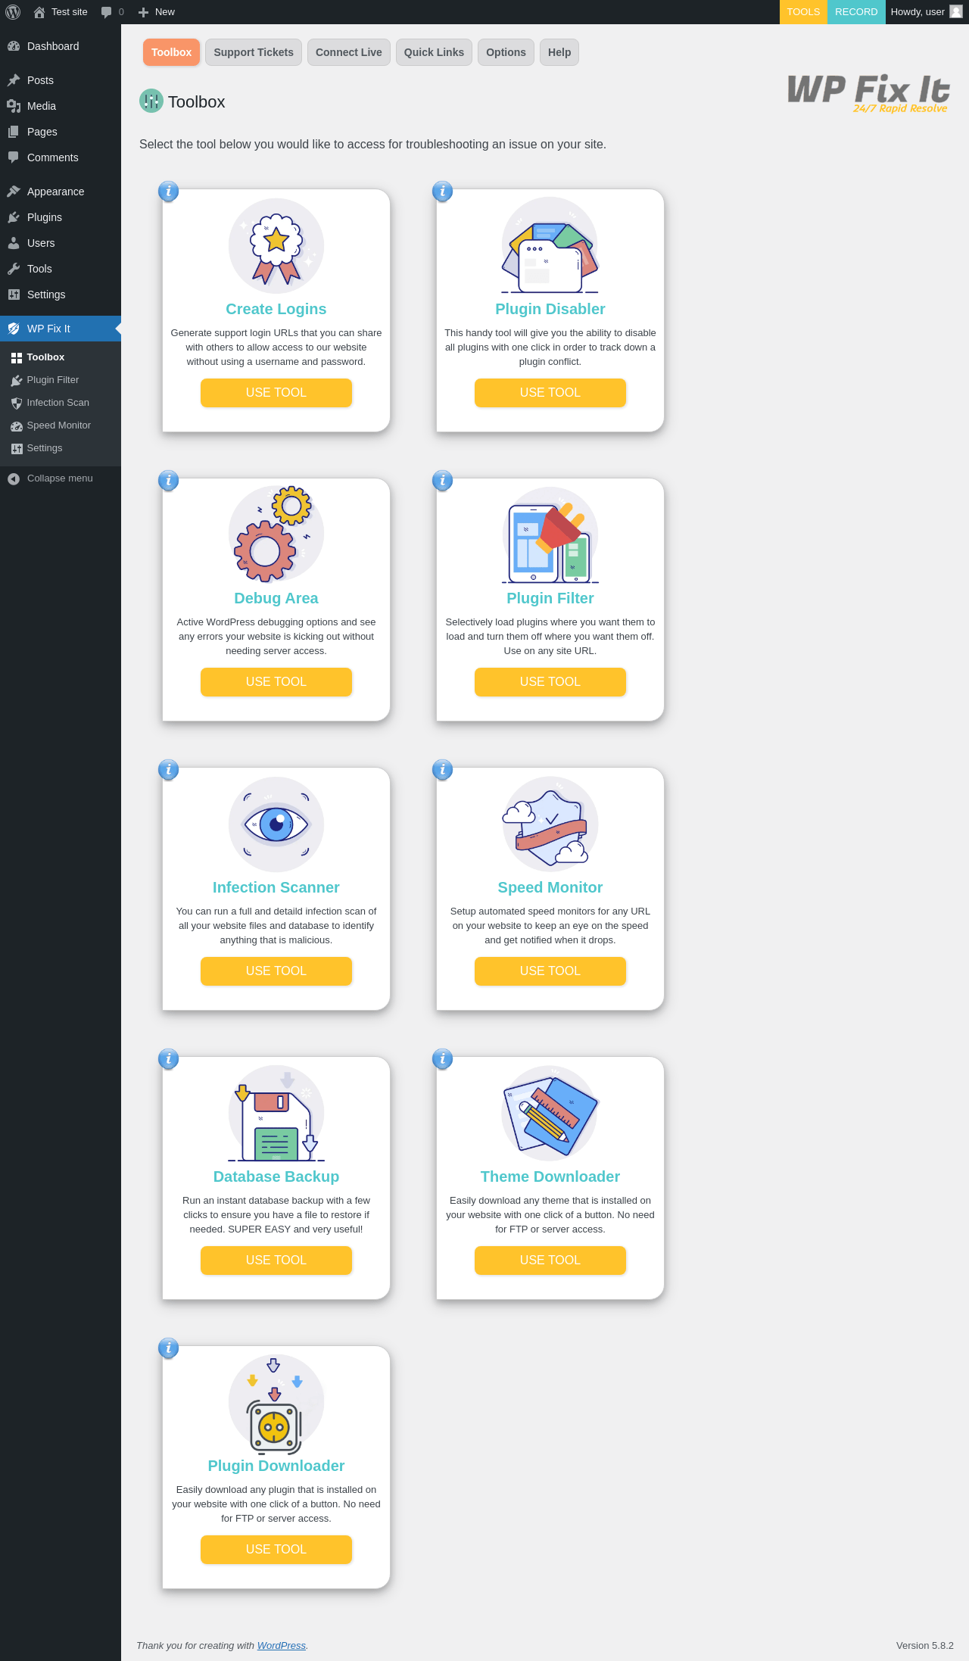969x1661 pixels.
Task: Navigate to Pages in the sidebar
Action: point(61,132)
